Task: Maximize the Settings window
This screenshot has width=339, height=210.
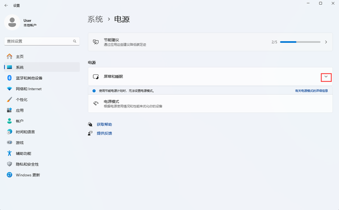Action: coord(320,3)
